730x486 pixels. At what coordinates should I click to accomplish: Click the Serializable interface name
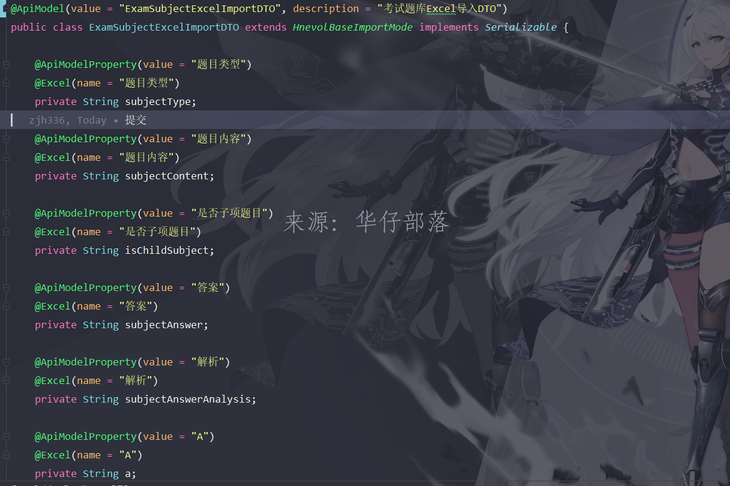[x=520, y=27]
